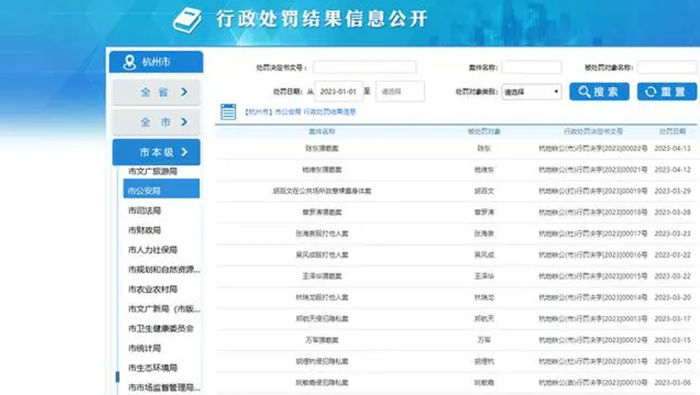
Task: Click the location pin icon beside 杭州市
Action: coord(129,62)
